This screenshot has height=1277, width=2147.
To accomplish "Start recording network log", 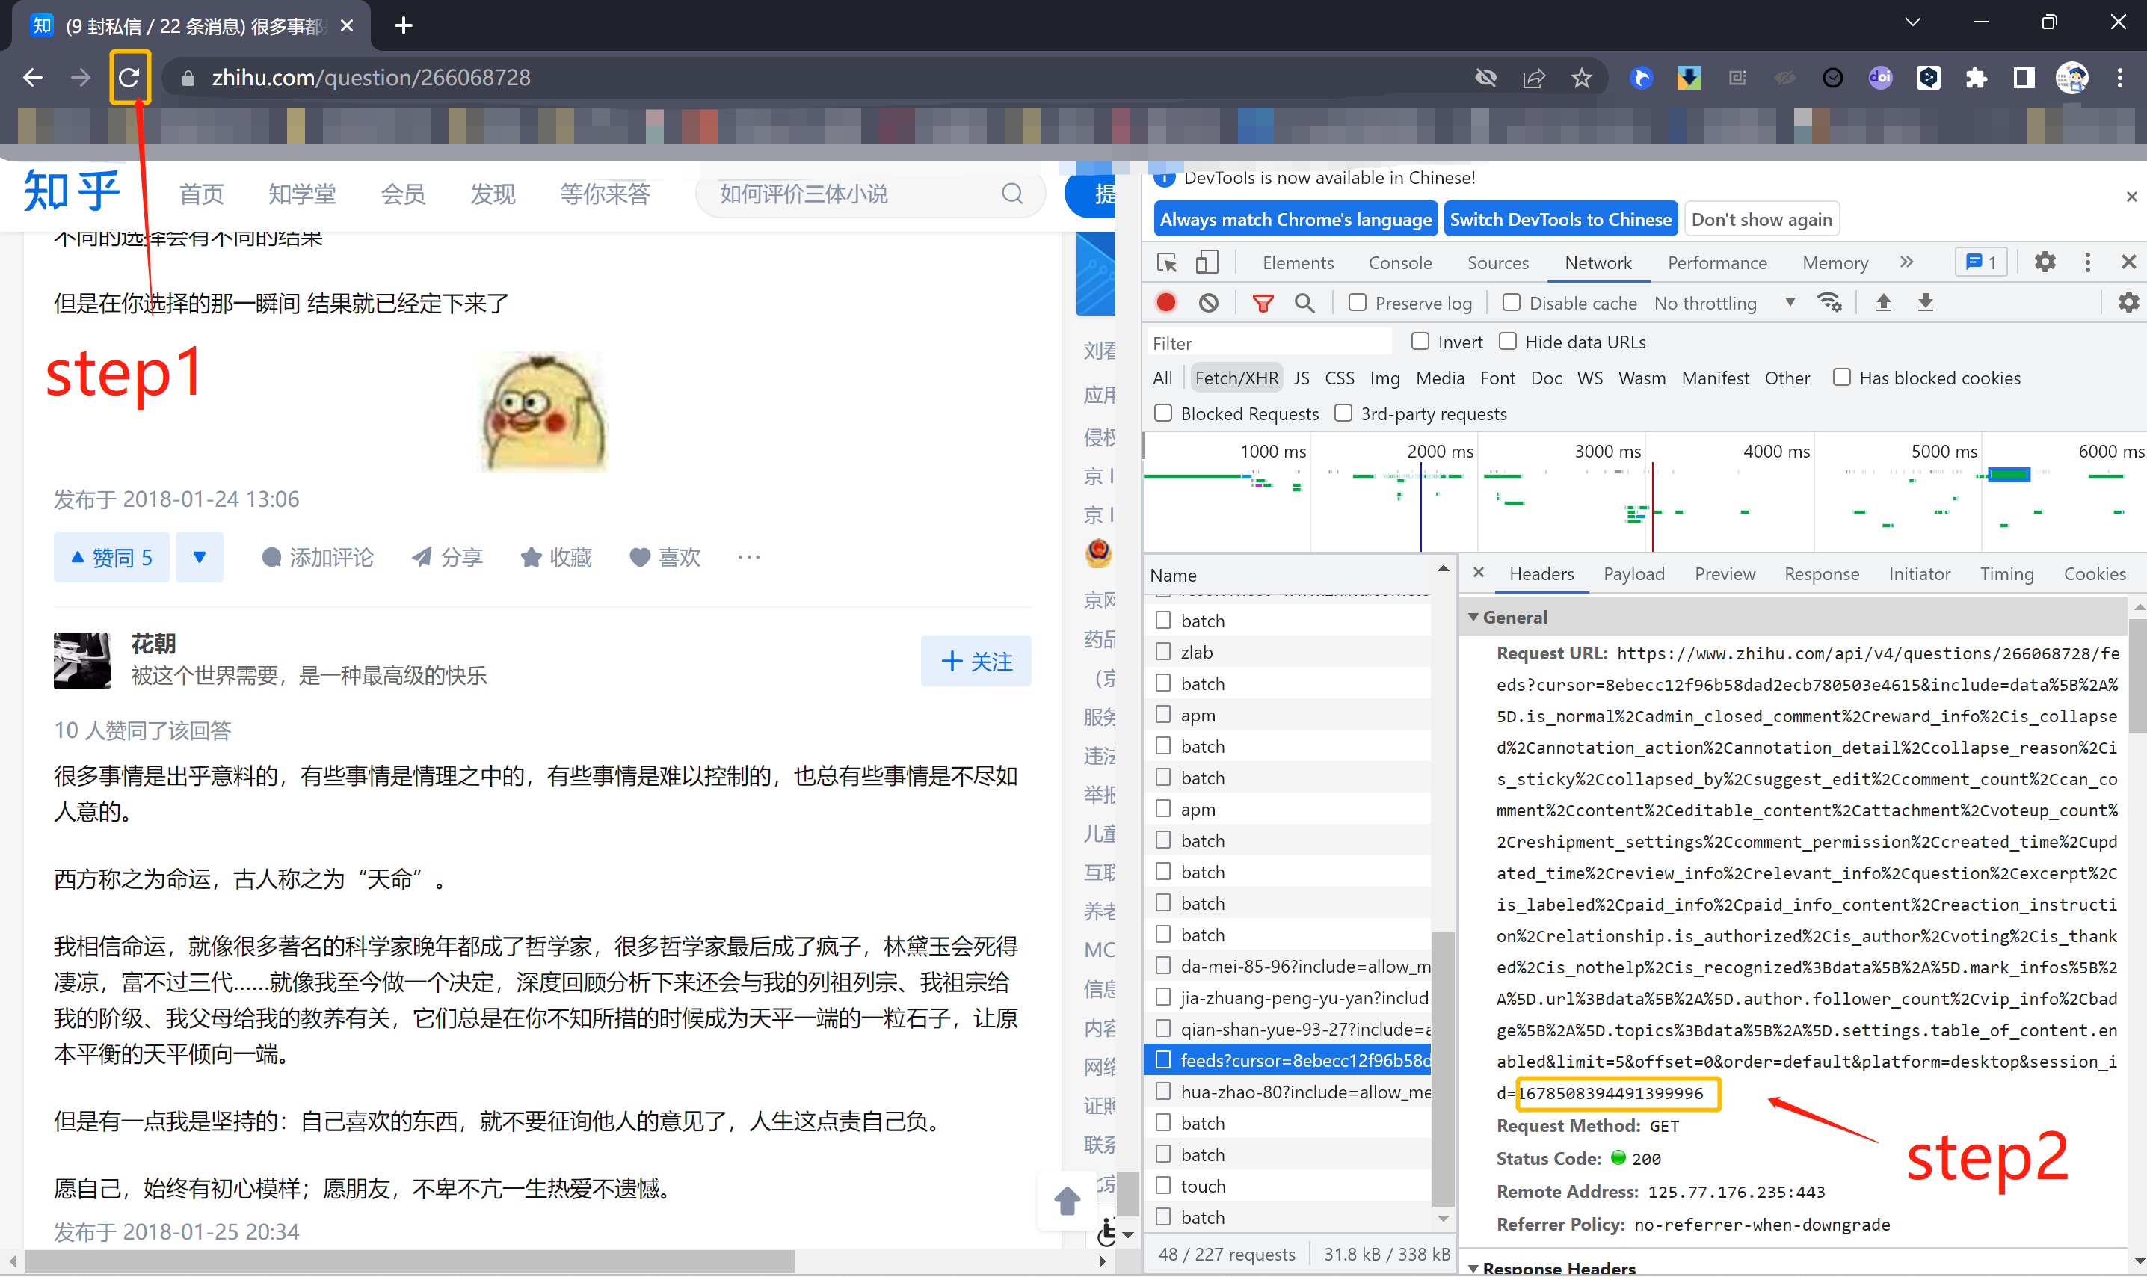I will click(x=1165, y=303).
